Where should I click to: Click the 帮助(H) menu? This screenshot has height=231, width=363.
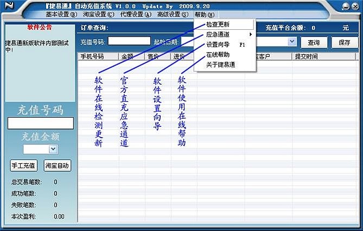coord(205,15)
